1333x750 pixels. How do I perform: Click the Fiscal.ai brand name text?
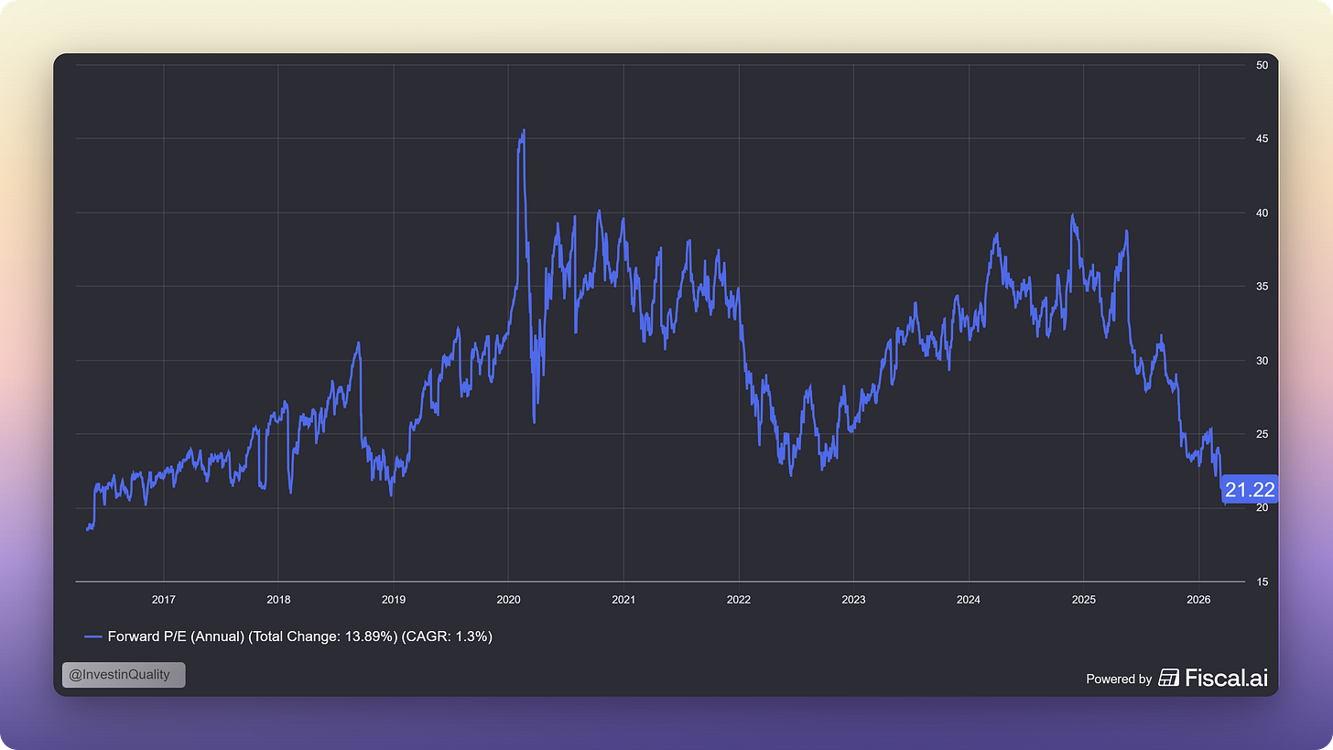[x=1226, y=678]
